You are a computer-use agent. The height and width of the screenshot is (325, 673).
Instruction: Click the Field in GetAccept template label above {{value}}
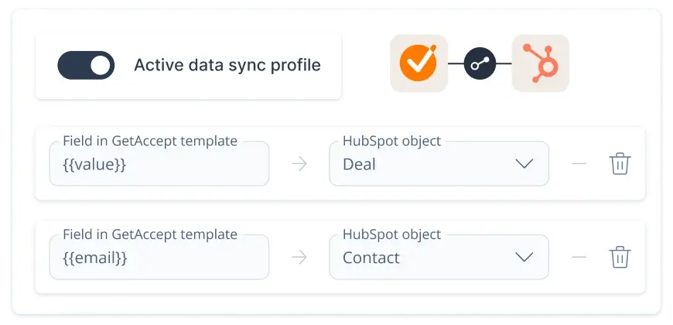pos(150,141)
